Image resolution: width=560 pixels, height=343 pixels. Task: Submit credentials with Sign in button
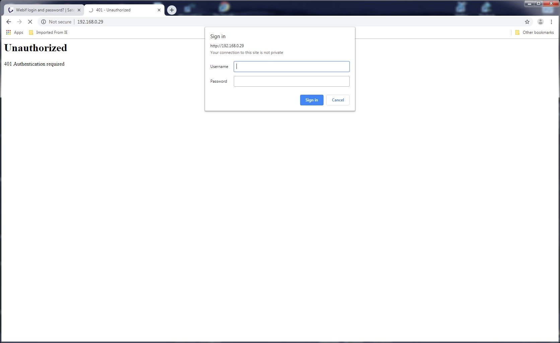click(x=312, y=100)
